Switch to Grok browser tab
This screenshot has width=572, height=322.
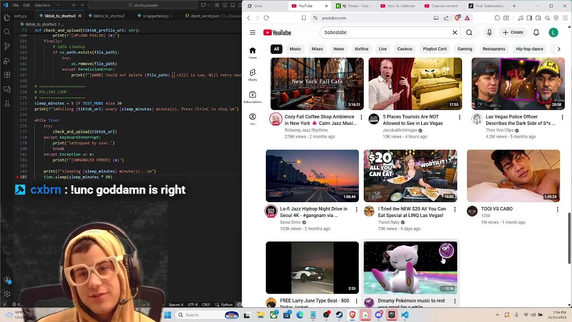[265, 6]
